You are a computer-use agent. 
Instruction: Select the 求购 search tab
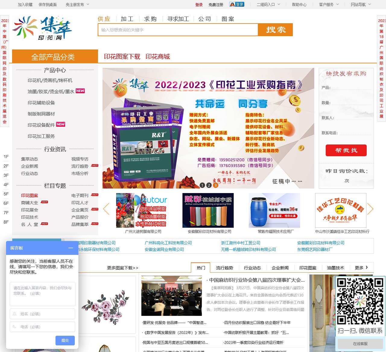[x=150, y=19]
